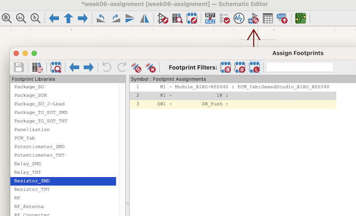
Task: Select R1 1K assignment row
Action: pyautogui.click(x=233, y=96)
